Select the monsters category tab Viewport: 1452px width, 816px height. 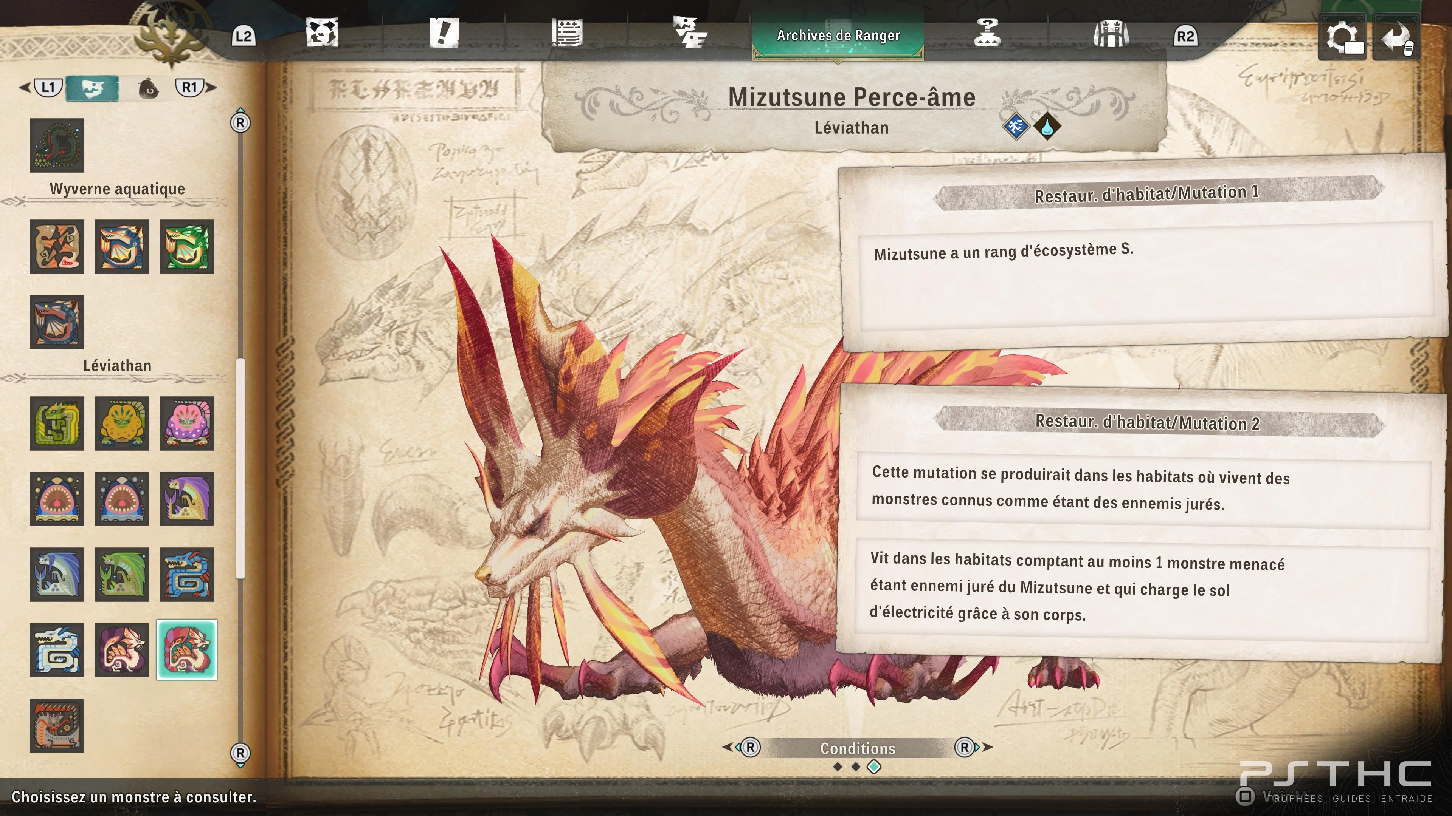coord(92,88)
